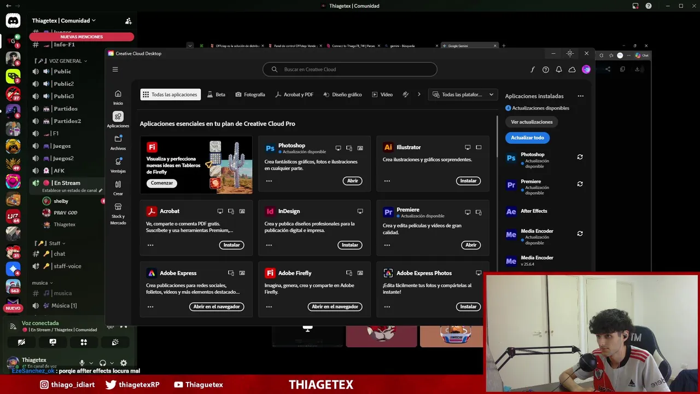This screenshot has width=700, height=394.
Task: Deafen Discord with the headphones icon
Action: (103, 363)
